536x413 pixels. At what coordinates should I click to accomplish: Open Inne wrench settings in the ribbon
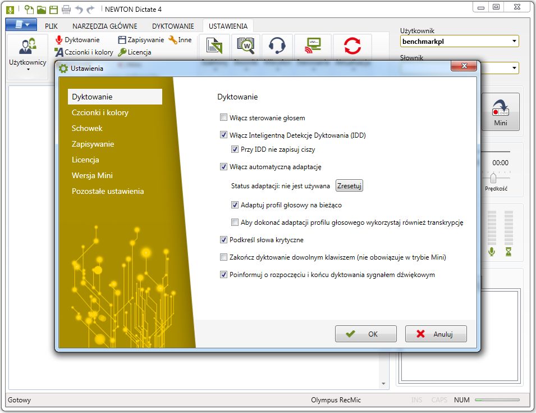(x=180, y=40)
